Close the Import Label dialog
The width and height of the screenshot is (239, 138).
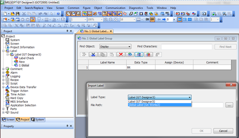231,85
